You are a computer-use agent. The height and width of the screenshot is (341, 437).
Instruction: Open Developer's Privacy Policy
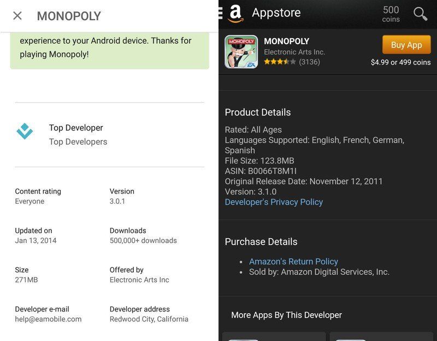tap(274, 202)
